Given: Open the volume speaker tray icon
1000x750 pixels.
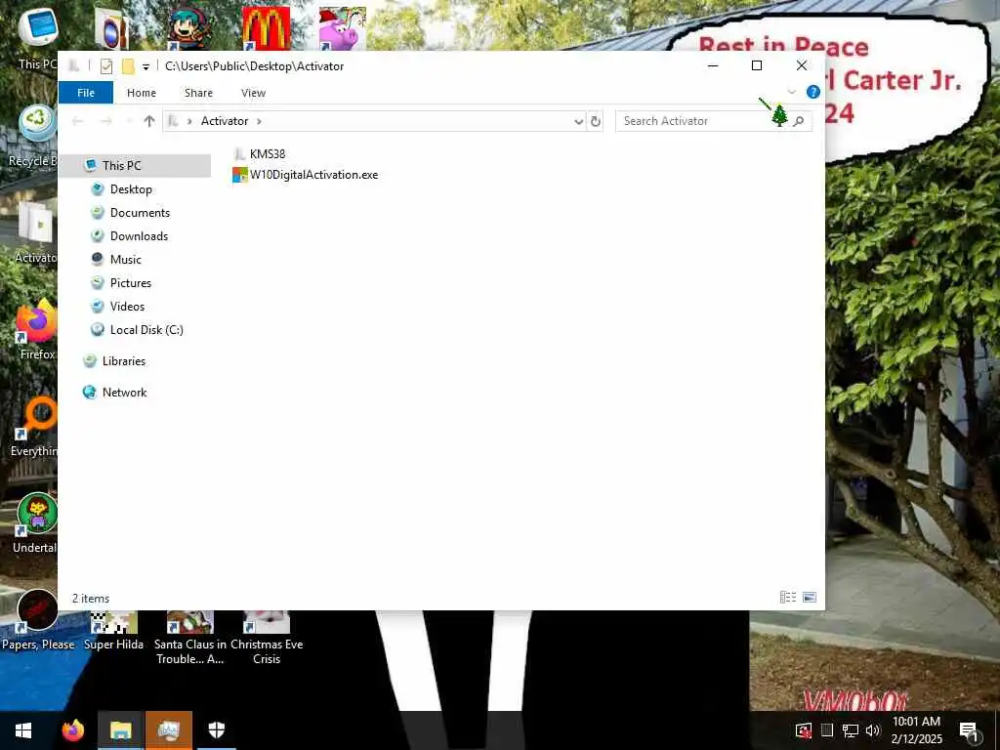Looking at the screenshot, I should point(873,730).
